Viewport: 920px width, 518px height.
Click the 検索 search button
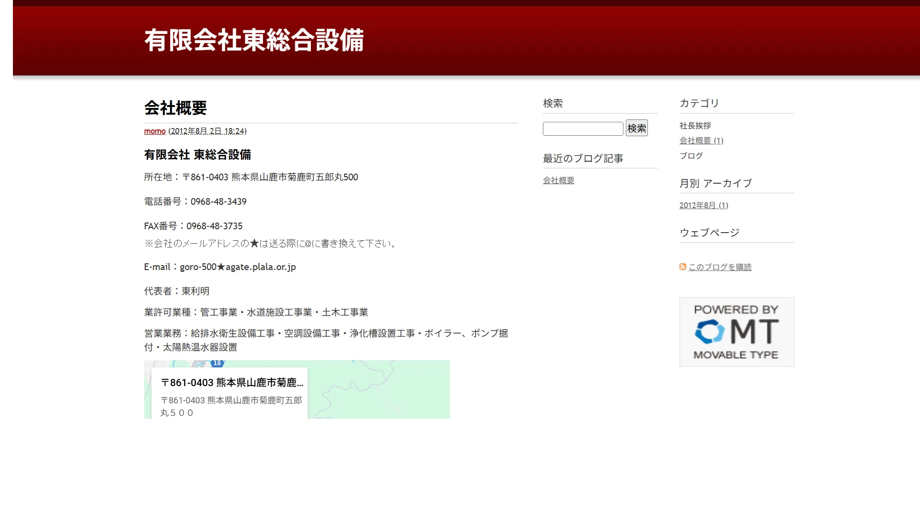[636, 128]
